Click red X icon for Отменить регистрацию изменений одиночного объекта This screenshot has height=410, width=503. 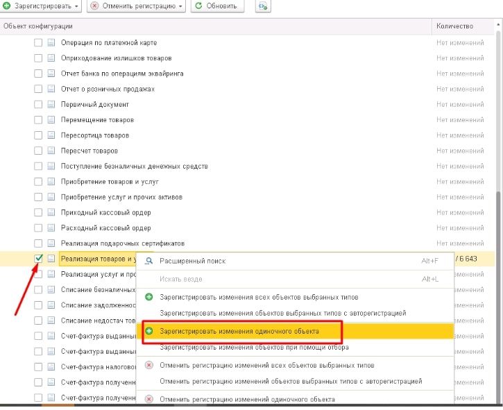148,400
